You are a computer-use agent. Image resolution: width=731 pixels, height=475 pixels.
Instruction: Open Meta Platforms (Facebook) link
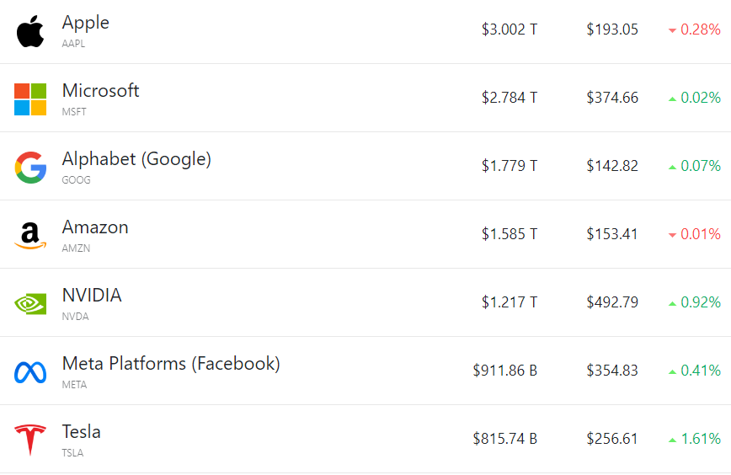pyautogui.click(x=171, y=364)
